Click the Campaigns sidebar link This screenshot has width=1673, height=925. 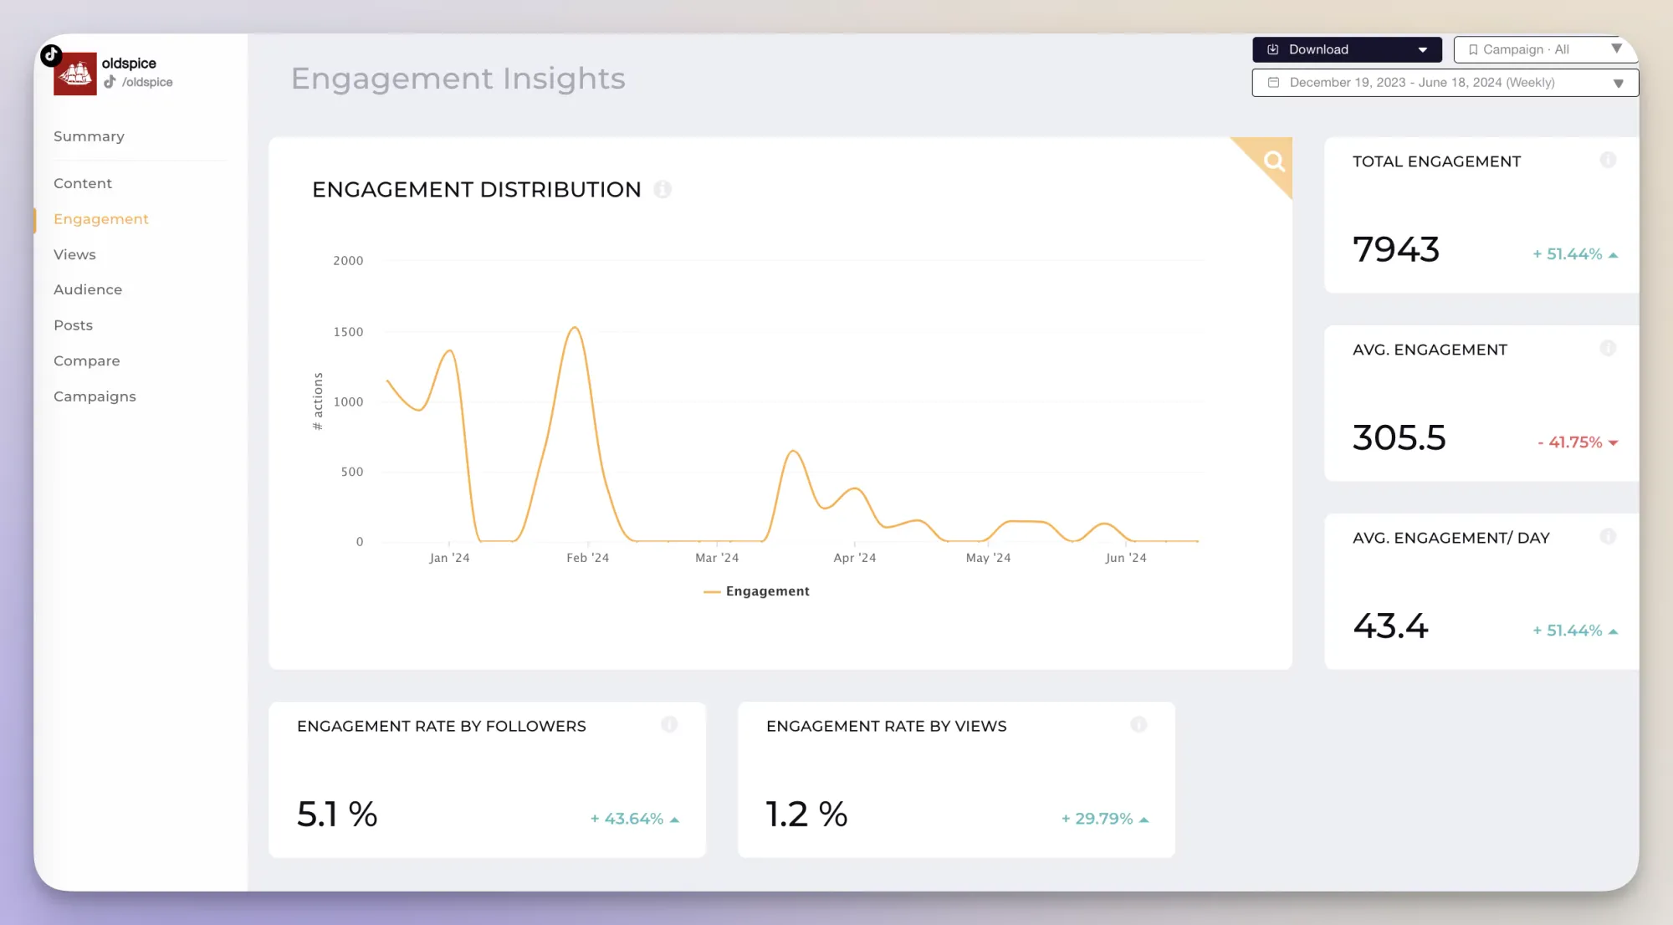(94, 396)
